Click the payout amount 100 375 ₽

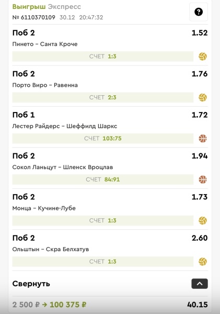[68, 305]
